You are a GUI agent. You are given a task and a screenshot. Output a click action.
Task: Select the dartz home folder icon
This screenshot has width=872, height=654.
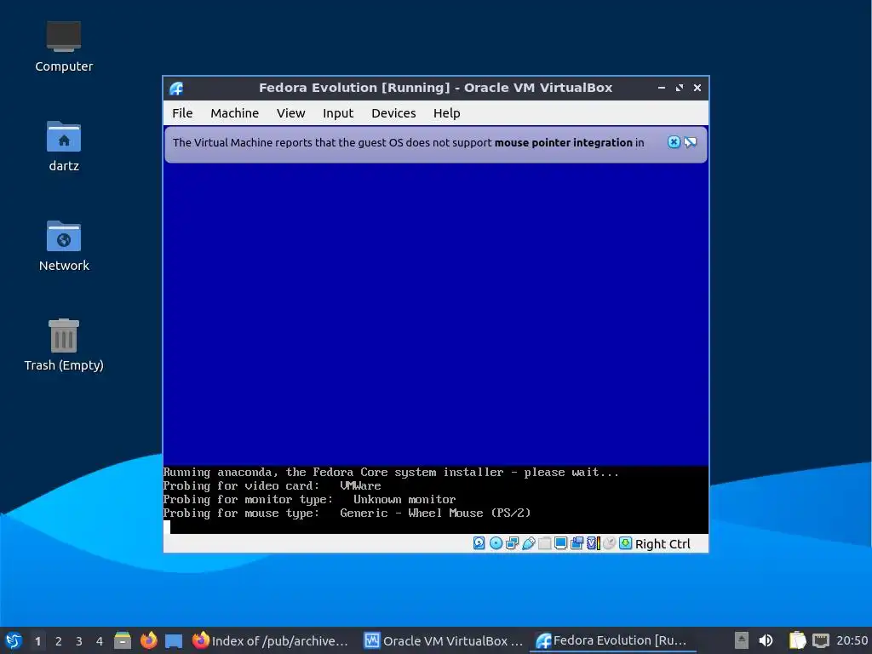point(63,146)
